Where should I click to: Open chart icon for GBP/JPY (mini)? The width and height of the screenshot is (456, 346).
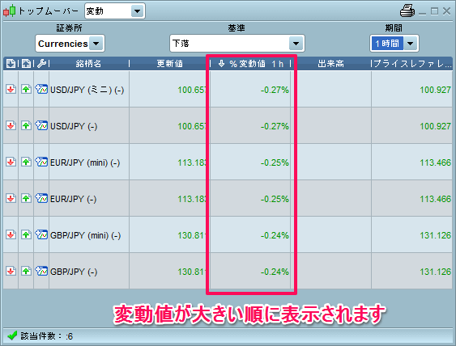pos(41,234)
